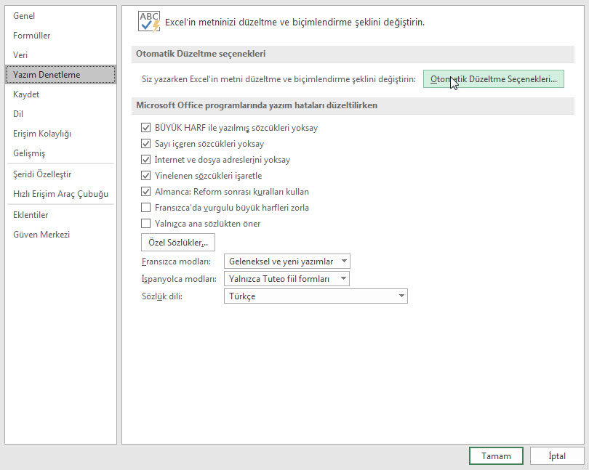The image size is (589, 470).
Task: Check 'Yalnızca ana sözlükten öner' box
Action: (x=145, y=224)
